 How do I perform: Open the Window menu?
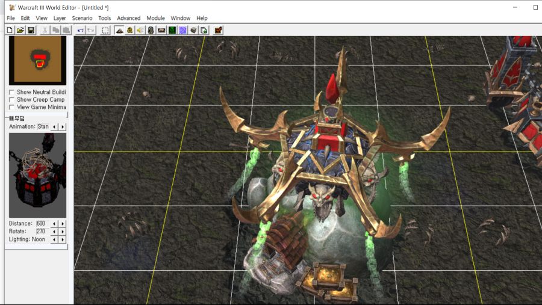pos(181,18)
